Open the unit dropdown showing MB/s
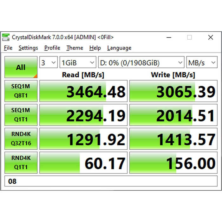The width and height of the screenshot is (222, 222). tap(202, 62)
